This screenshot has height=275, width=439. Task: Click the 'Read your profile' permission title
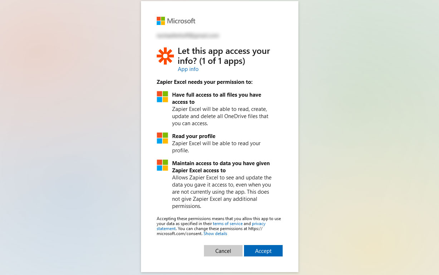[x=194, y=136]
